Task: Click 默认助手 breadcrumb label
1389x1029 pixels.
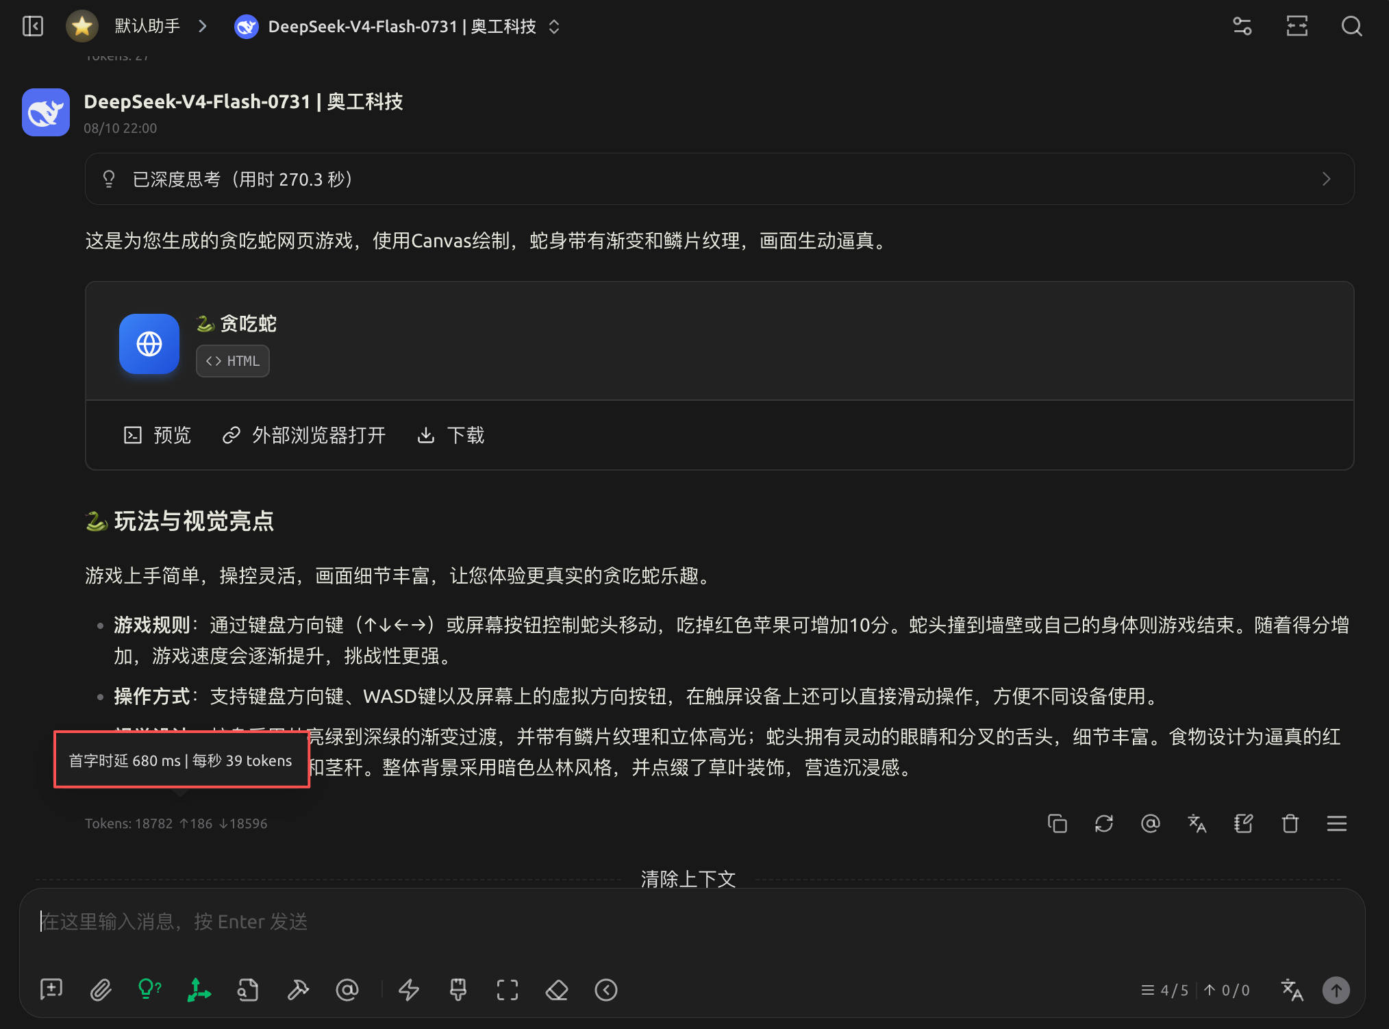Action: tap(147, 26)
